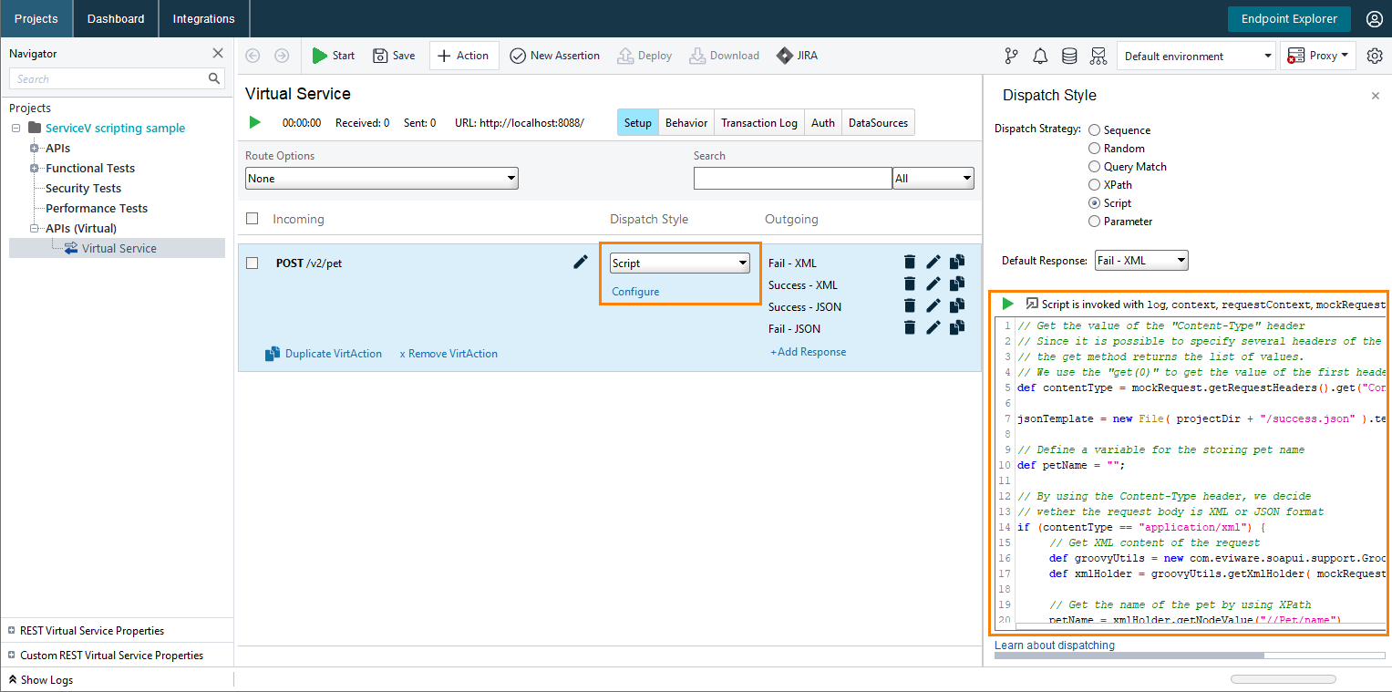The image size is (1392, 692).
Task: Check the checkbox next to POST /v2/pet
Action: click(252, 263)
